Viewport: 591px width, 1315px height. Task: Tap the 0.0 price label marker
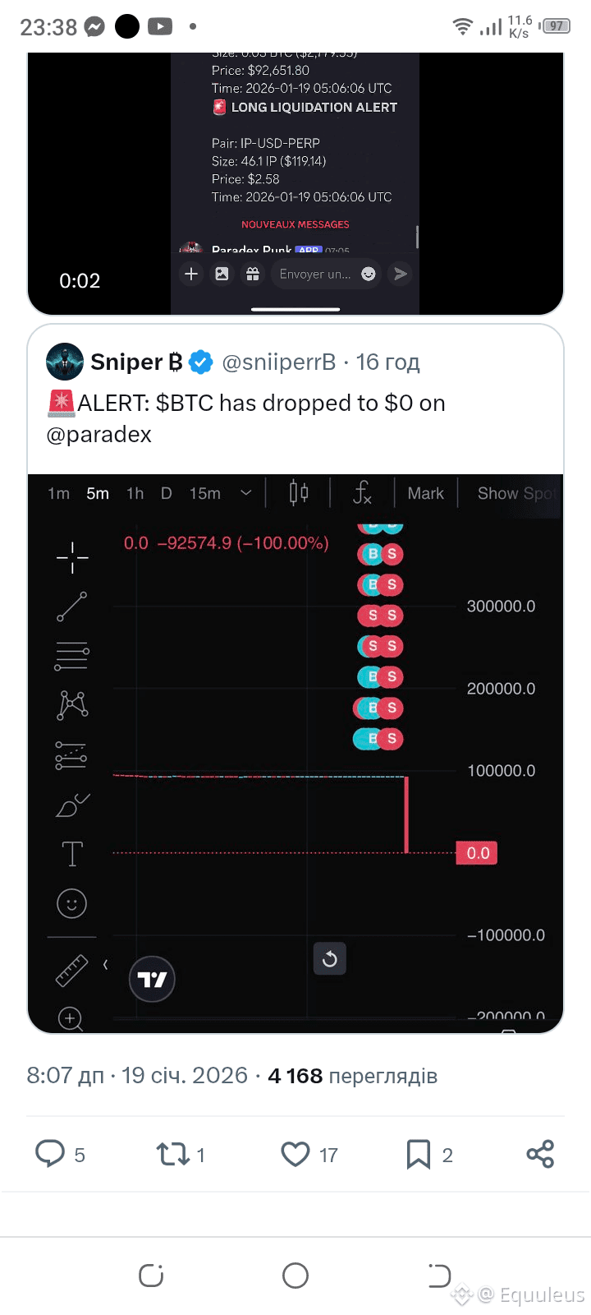pyautogui.click(x=478, y=853)
